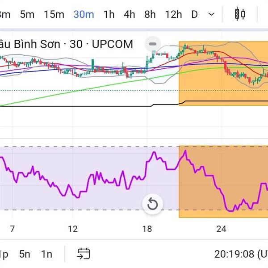This screenshot has width=268, height=268.
Task: Choose the 8h timeframe
Action: (x=150, y=14)
